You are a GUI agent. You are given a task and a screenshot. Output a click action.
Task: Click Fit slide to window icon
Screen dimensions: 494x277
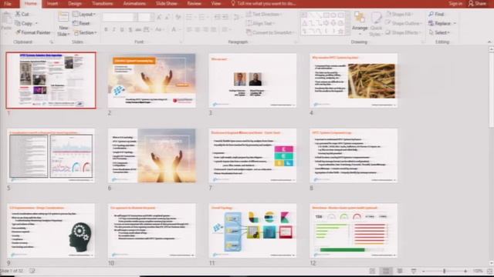(490, 271)
